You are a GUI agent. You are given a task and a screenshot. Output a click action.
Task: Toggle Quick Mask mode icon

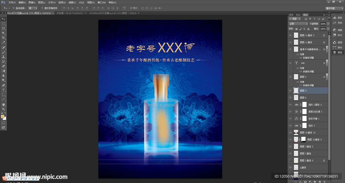click(3, 123)
